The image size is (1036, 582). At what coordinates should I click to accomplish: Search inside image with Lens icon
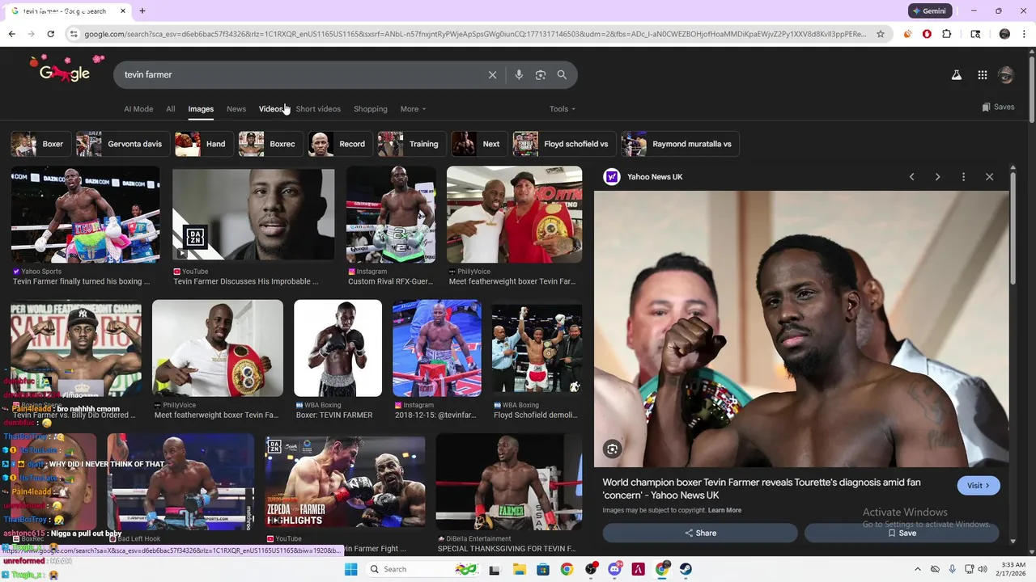pyautogui.click(x=613, y=449)
